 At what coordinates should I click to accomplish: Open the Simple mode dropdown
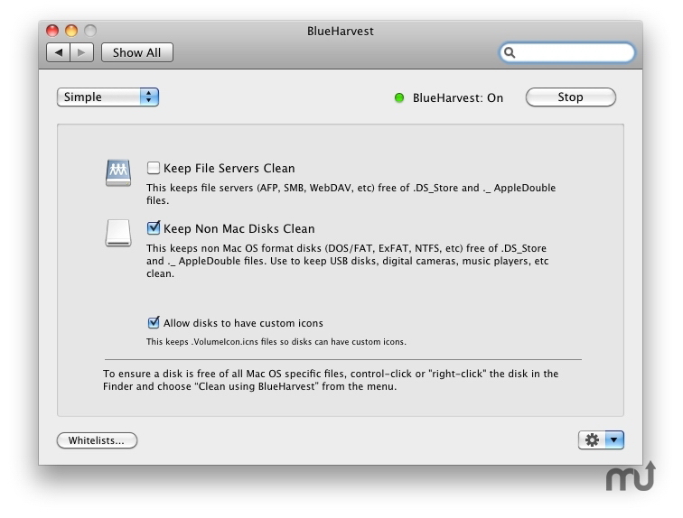click(x=108, y=97)
